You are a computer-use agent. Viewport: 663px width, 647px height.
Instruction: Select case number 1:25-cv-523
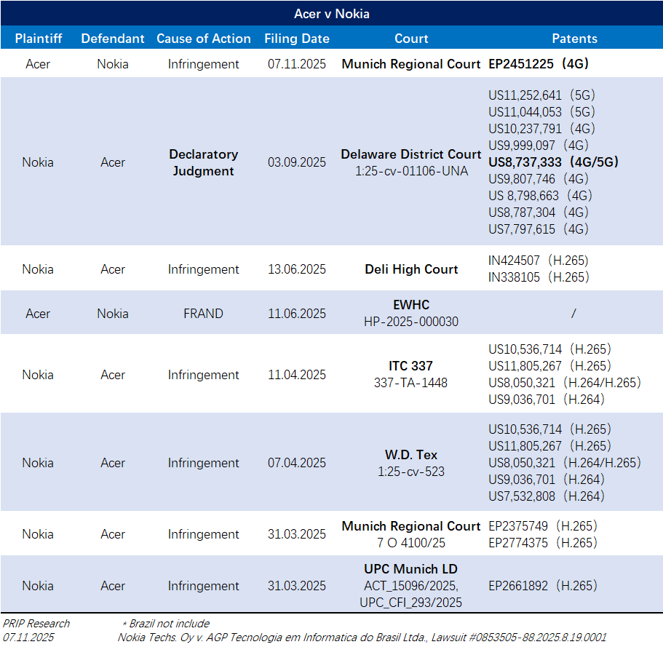pos(411,472)
